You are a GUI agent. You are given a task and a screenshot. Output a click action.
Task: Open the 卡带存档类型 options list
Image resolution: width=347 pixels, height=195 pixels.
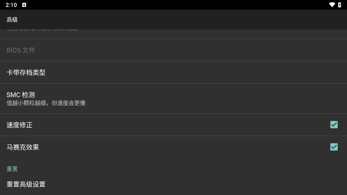[26, 72]
